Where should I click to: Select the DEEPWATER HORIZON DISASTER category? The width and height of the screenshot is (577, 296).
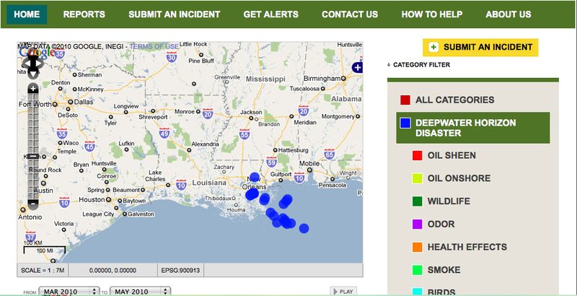coord(473,128)
